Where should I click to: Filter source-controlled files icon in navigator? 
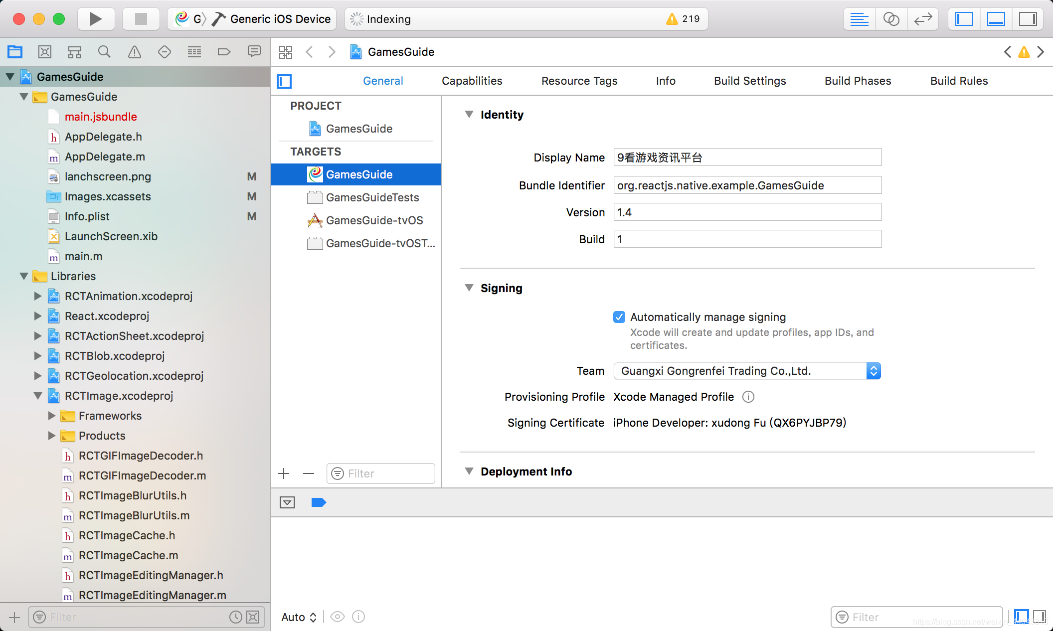click(253, 617)
